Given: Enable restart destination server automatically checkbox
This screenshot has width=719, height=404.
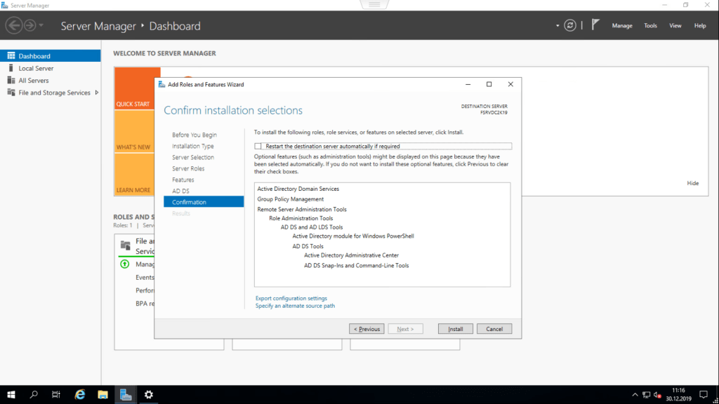Looking at the screenshot, I should [258, 146].
